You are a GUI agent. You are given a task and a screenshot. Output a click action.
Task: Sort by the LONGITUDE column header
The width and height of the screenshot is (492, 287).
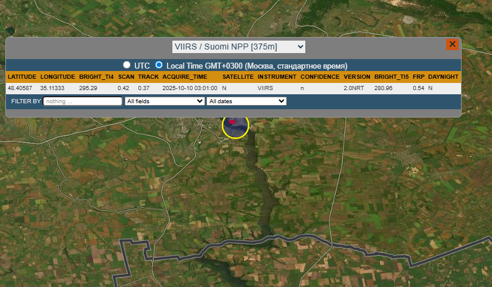pos(58,77)
